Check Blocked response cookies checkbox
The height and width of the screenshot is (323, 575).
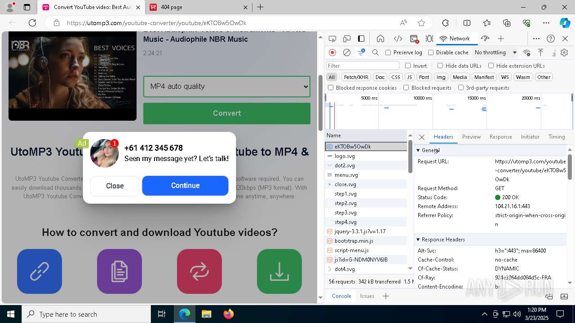click(331, 88)
